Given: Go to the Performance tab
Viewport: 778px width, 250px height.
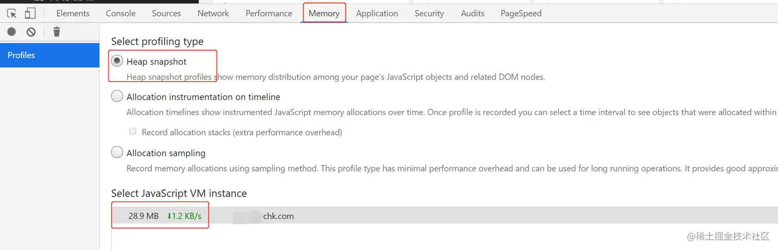Looking at the screenshot, I should (269, 13).
